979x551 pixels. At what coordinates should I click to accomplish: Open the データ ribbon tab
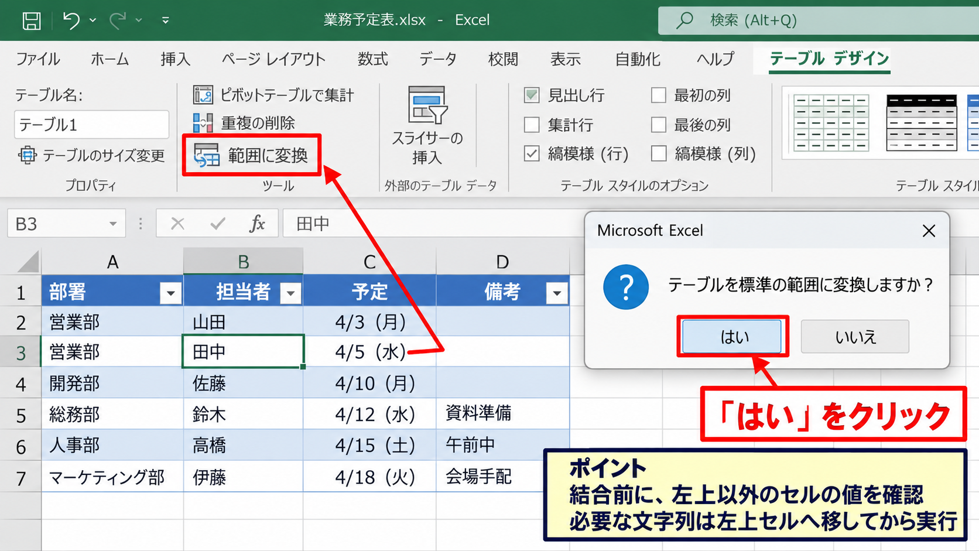(x=437, y=59)
